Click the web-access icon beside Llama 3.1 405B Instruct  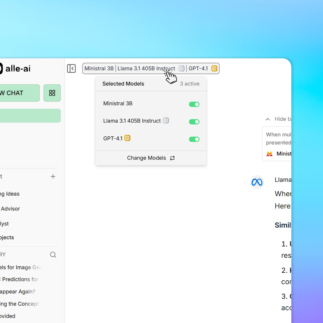pos(166,121)
